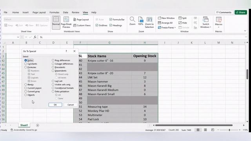Open Go To Special help question mark
This screenshot has width=251, height=141.
[x=66, y=51]
